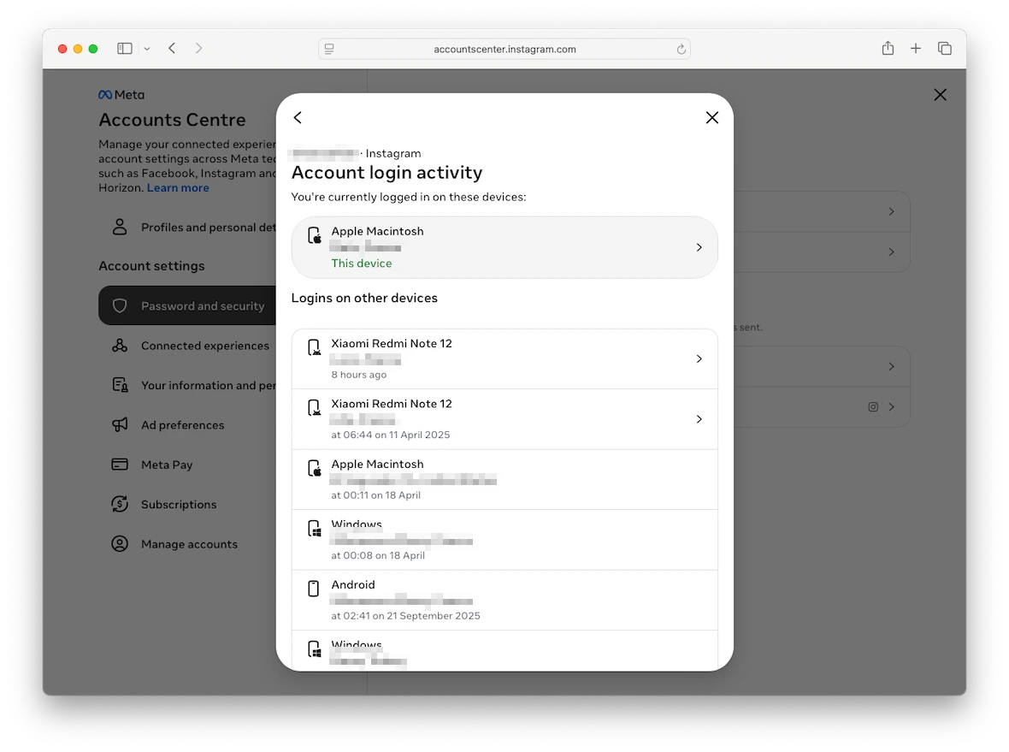Click the address bar showing accountscenter.instagram.com
This screenshot has width=1009, height=752.
click(504, 49)
